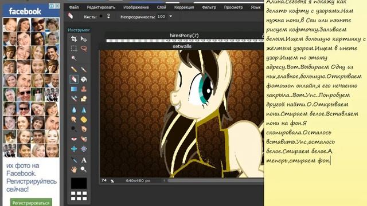The image size is (367, 206).
Task: Select the Red Eye Reduction tool
Action: 74,139
